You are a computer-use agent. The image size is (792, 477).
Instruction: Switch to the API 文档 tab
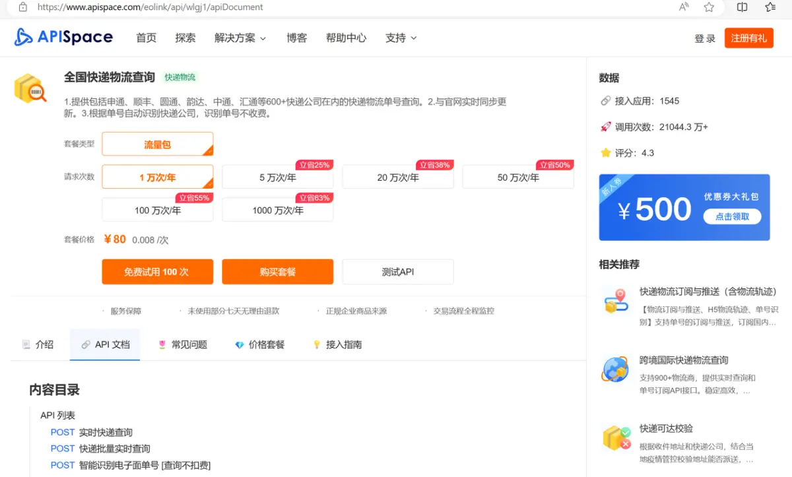click(105, 344)
